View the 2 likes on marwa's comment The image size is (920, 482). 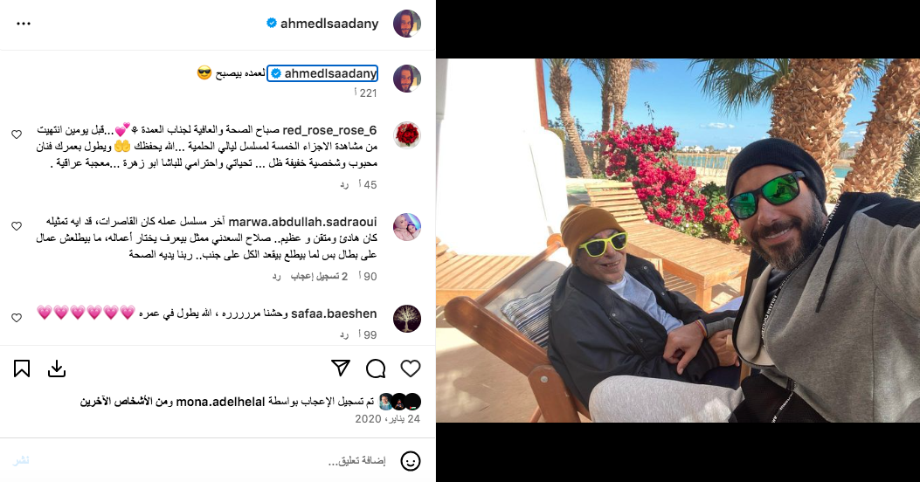319,276
